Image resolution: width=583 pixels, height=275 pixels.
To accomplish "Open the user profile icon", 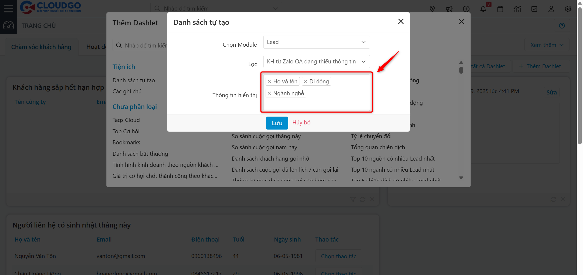I will tap(551, 9).
